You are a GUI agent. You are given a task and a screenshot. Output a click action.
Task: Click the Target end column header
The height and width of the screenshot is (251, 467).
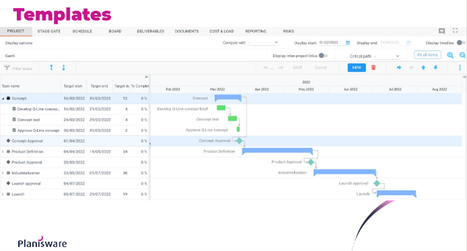point(99,86)
